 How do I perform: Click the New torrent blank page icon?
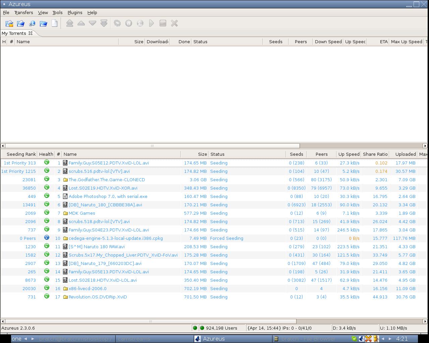pos(55,23)
